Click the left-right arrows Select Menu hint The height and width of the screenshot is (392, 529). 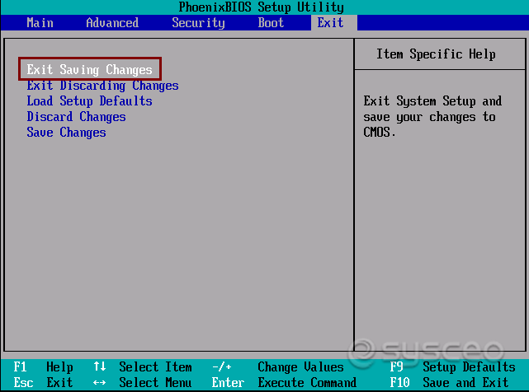(x=143, y=383)
